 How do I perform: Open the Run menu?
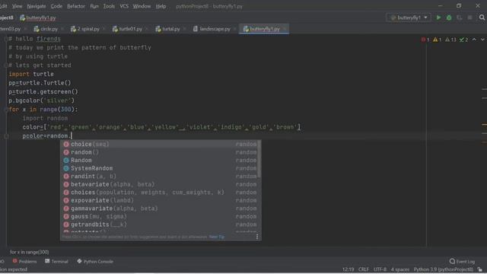click(x=94, y=6)
